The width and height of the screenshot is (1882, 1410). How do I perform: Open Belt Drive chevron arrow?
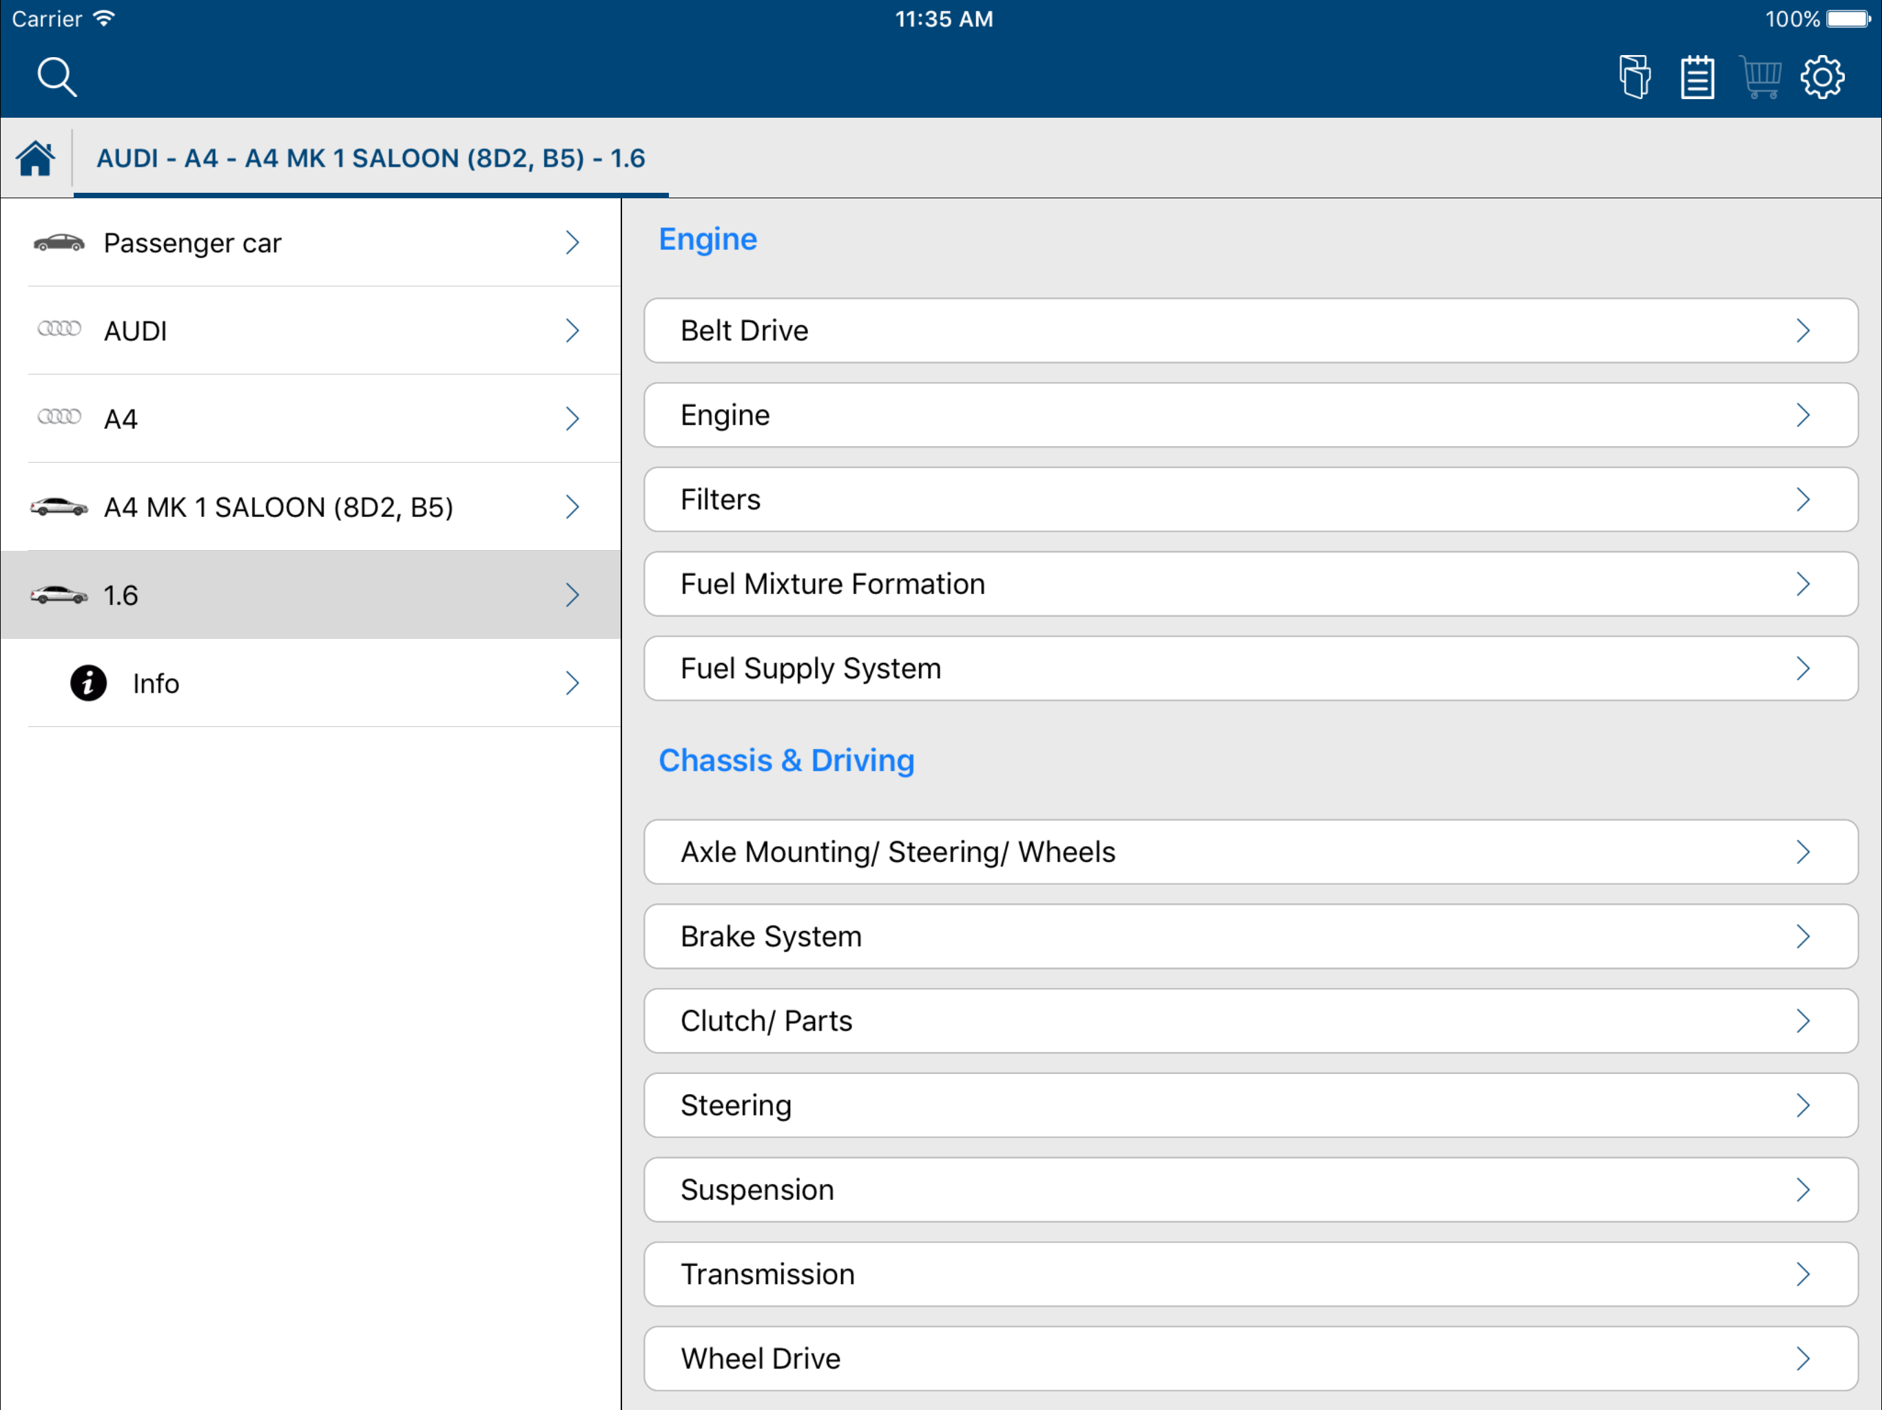(1803, 331)
